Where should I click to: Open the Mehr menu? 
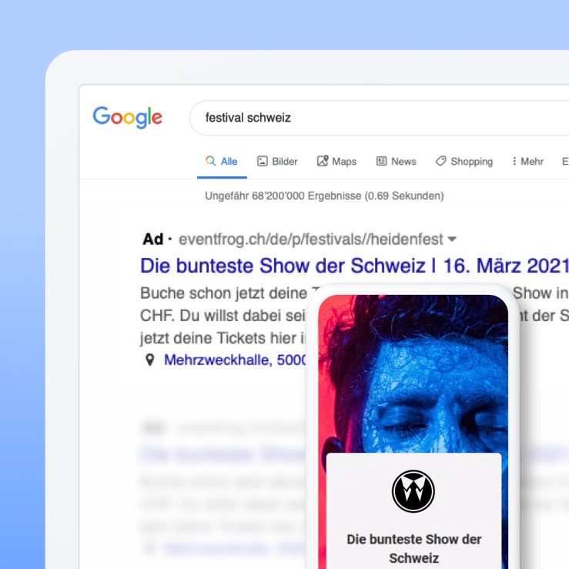(527, 162)
